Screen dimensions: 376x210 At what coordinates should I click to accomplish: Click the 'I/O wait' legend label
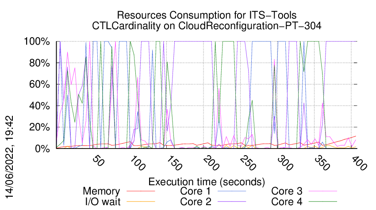(103, 202)
